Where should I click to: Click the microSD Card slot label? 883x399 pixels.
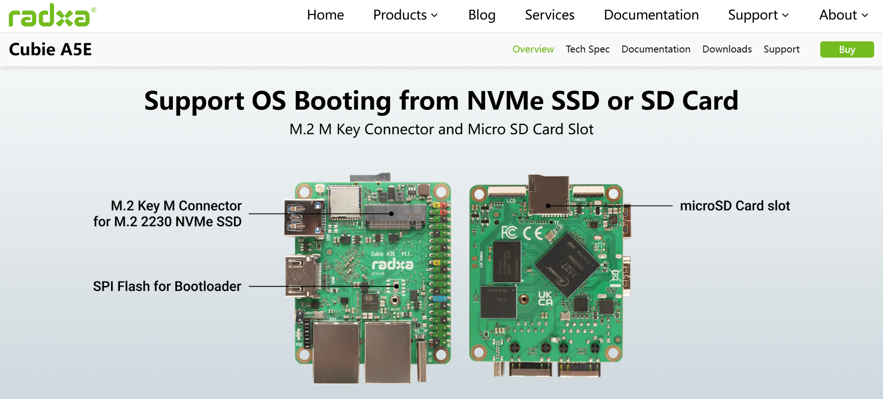point(735,206)
